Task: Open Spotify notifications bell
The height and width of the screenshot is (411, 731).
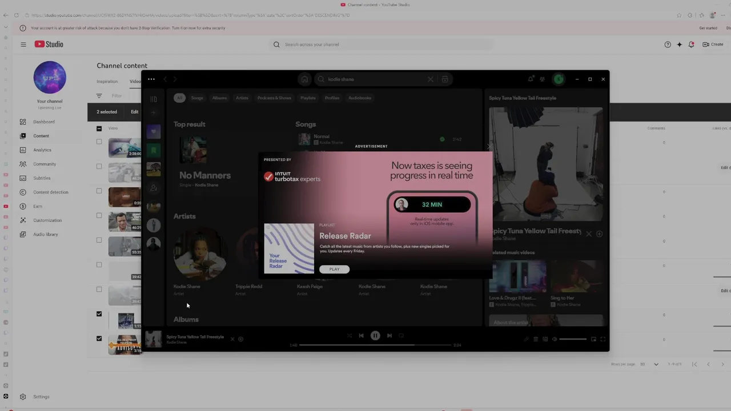Action: point(531,79)
